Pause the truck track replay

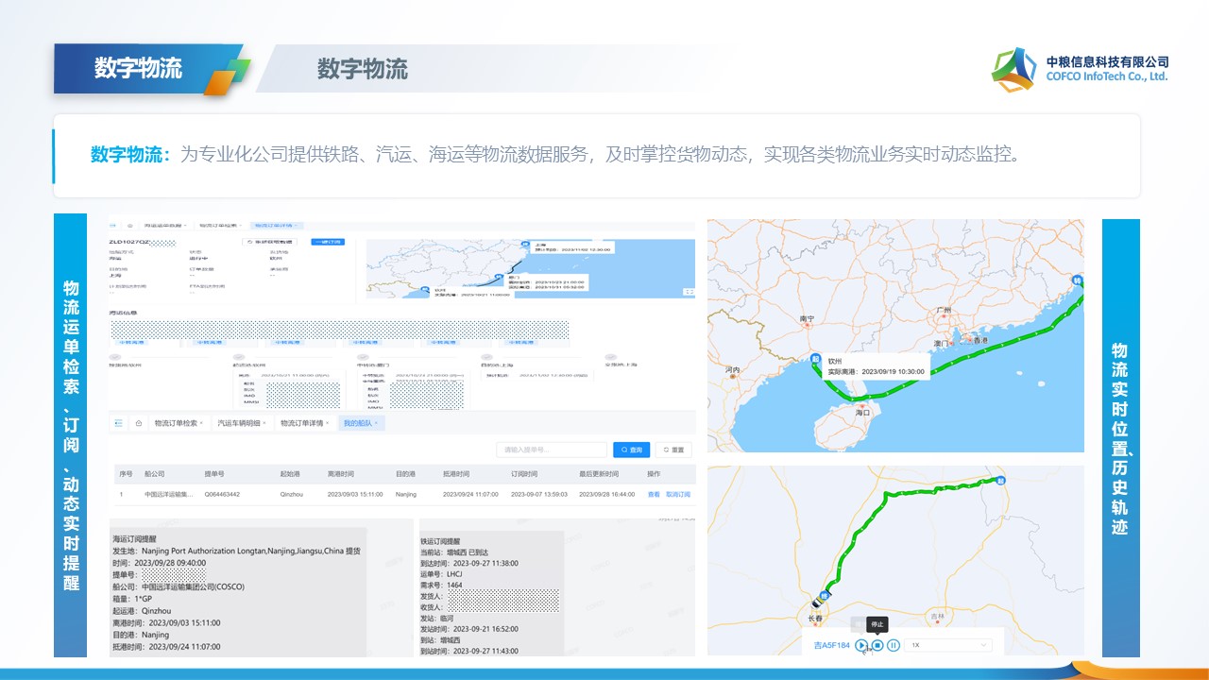point(894,645)
